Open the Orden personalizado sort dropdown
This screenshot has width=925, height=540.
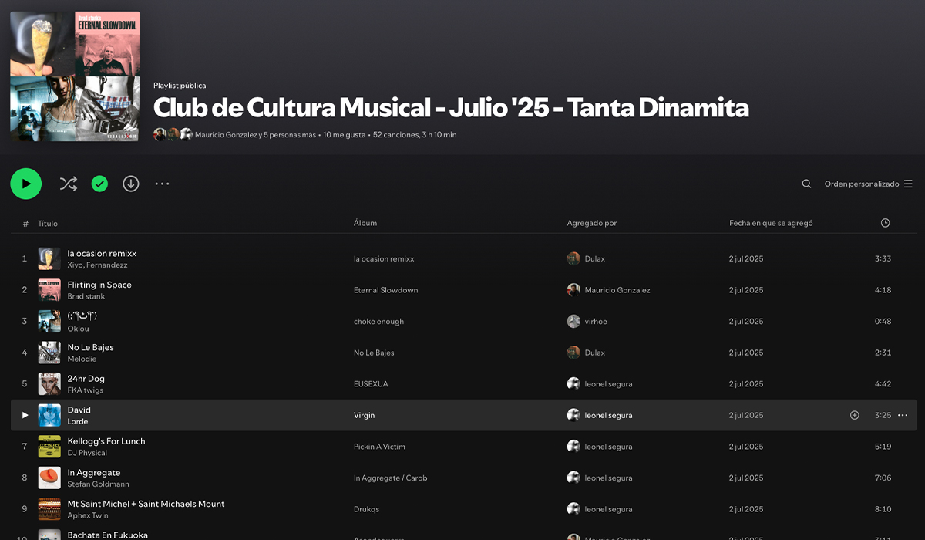tap(869, 184)
